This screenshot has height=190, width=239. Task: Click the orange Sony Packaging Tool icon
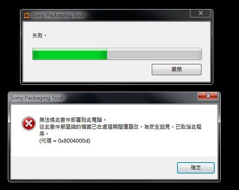pyautogui.click(x=27, y=15)
